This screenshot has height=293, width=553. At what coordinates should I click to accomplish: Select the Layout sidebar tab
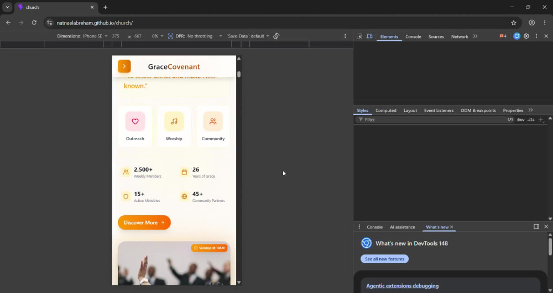click(x=410, y=110)
